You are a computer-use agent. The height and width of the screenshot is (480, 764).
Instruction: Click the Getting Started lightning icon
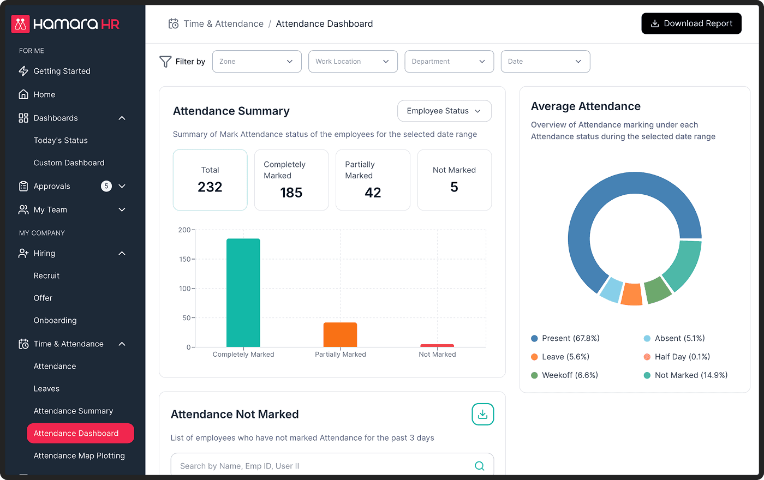pyautogui.click(x=23, y=71)
